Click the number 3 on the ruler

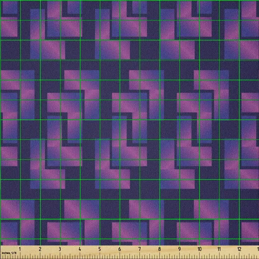tap(60, 249)
